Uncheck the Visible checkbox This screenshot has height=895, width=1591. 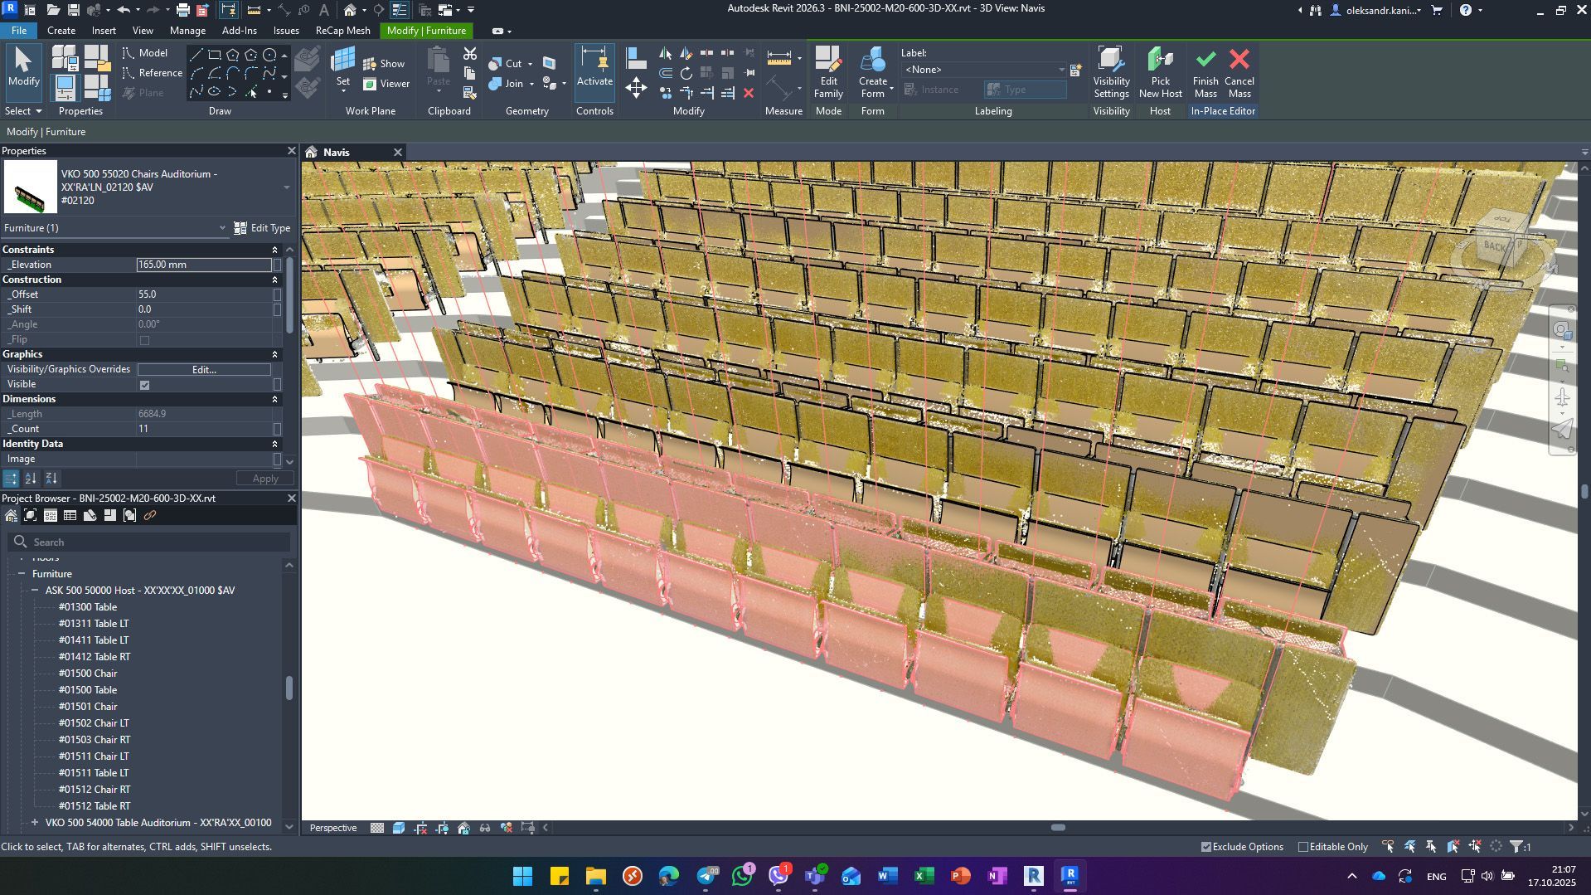tap(145, 385)
